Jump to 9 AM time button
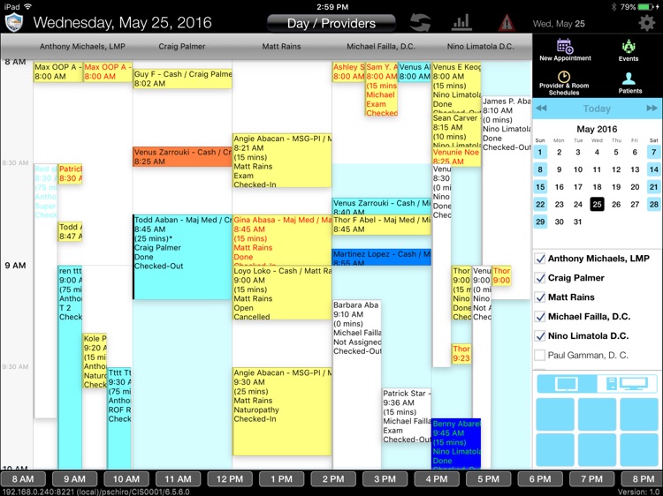Image resolution: width=663 pixels, height=496 pixels. [x=74, y=479]
